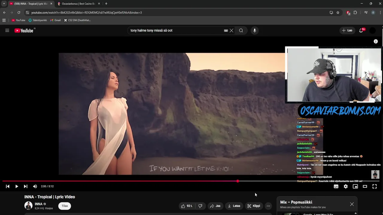Enter fullscreen mode
Screen dimensions: 383x215
[x=374, y=186]
